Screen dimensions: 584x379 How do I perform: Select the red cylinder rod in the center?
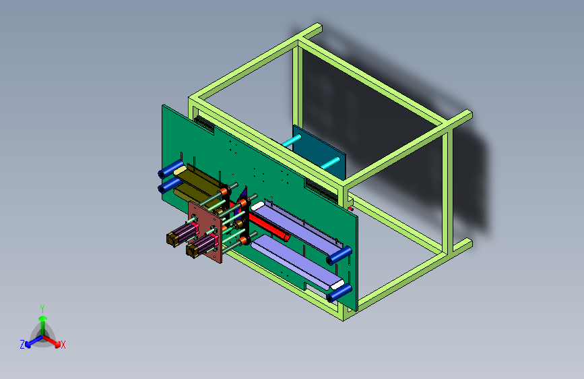click(x=269, y=227)
